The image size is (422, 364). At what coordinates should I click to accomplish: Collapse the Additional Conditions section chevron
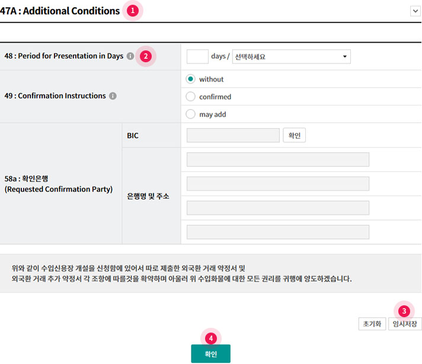click(414, 11)
